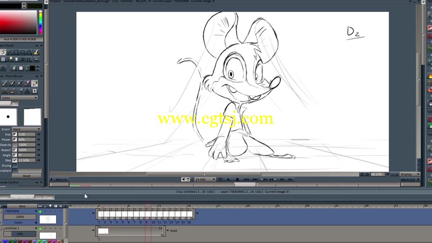Expand the TIEDOWN layer options arrow
The width and height of the screenshot is (432, 243).
click(36, 211)
